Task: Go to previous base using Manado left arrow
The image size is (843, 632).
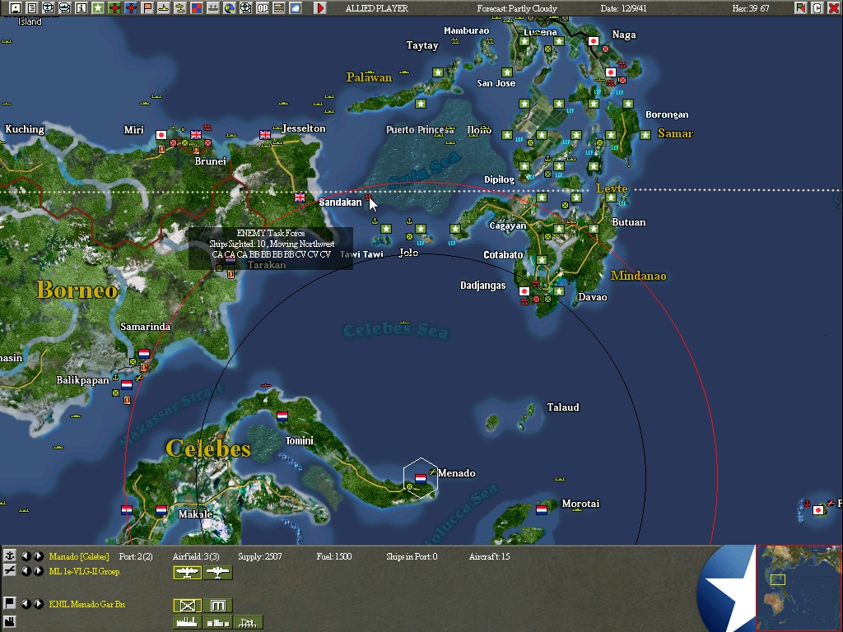Action: [x=26, y=555]
